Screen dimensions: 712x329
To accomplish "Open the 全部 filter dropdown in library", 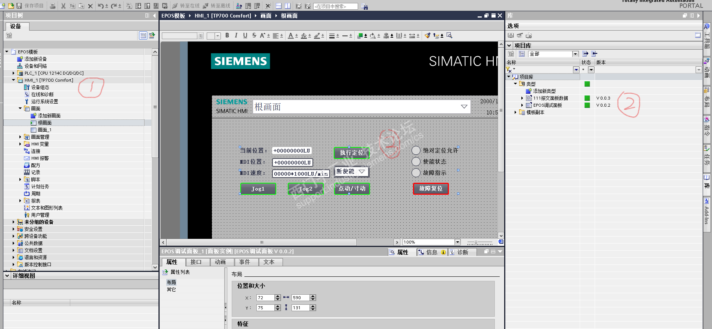I will [x=576, y=54].
